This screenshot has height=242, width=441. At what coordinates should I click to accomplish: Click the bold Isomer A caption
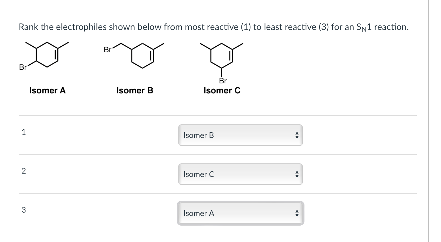[47, 90]
